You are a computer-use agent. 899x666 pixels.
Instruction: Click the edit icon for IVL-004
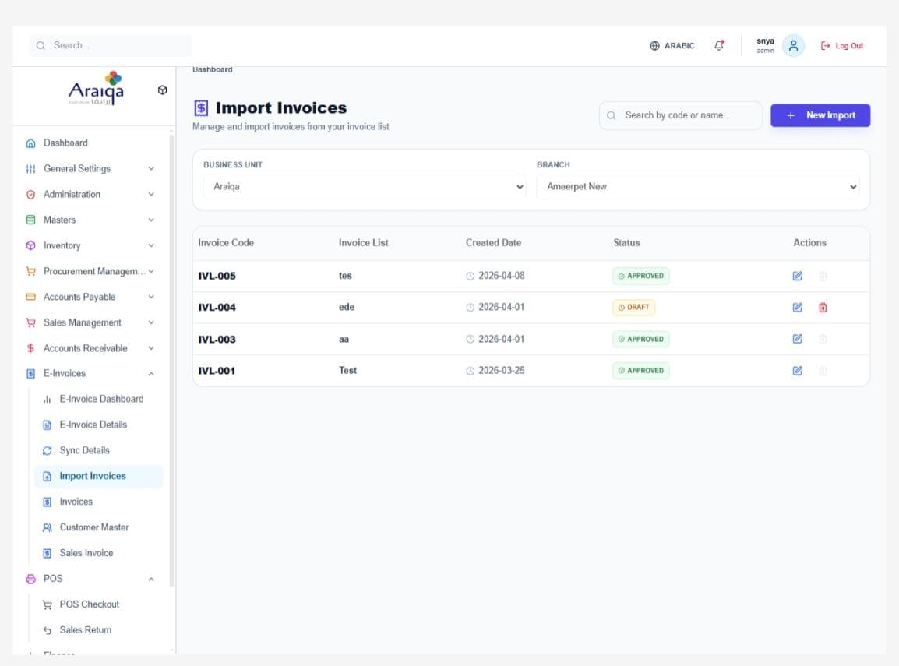797,307
